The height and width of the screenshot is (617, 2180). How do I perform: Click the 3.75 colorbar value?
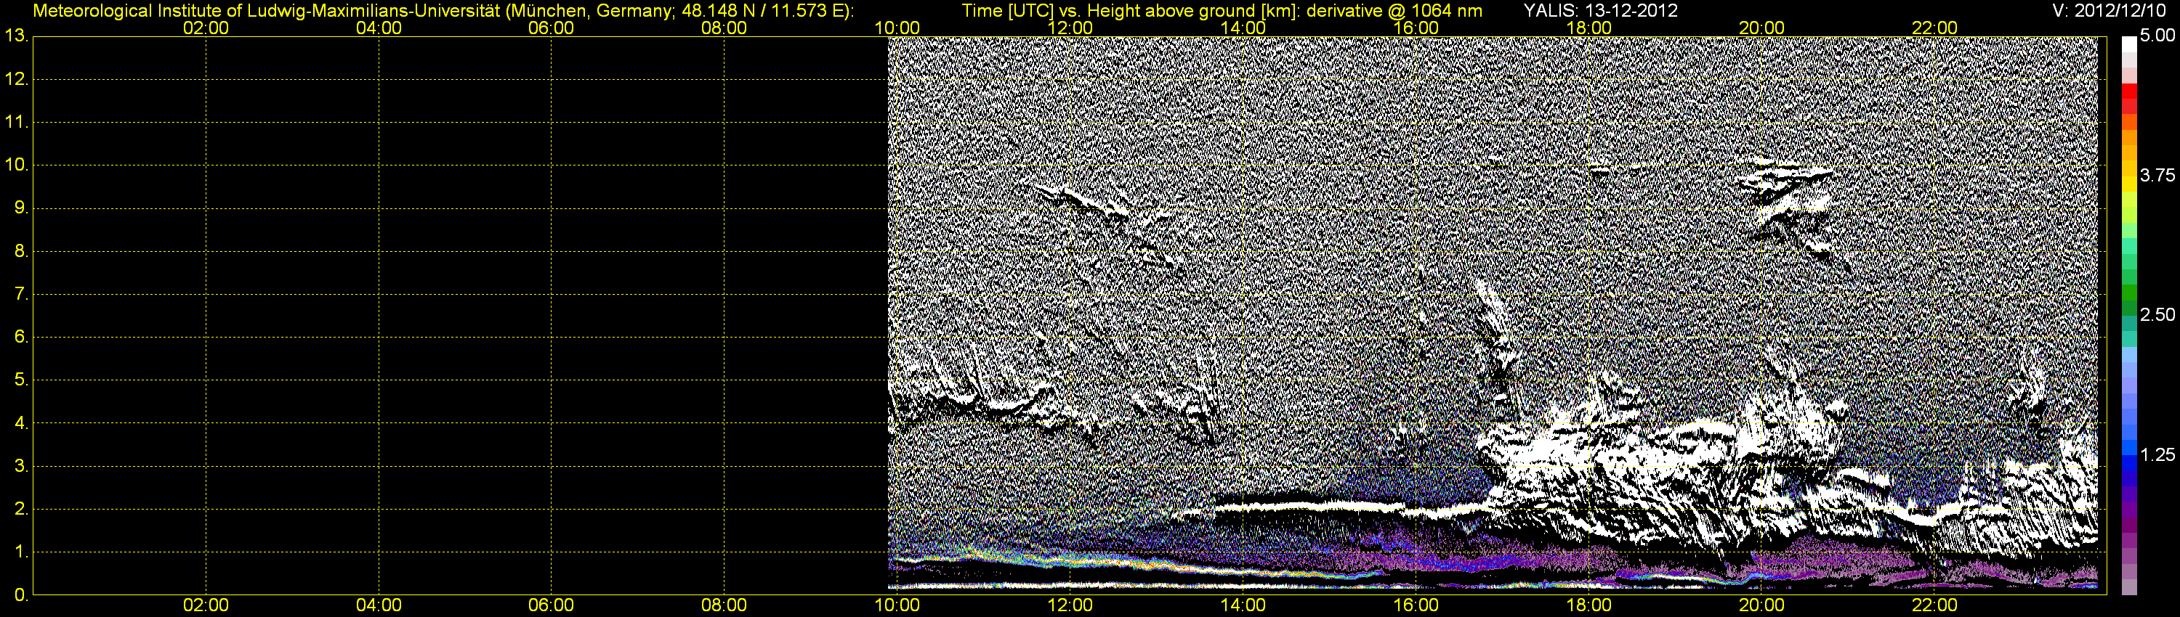2157,175
